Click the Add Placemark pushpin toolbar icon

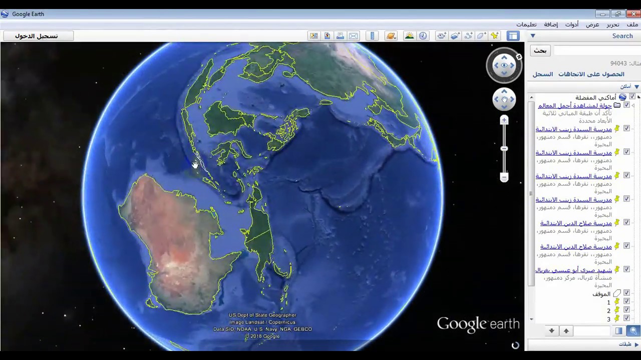pyautogui.click(x=495, y=35)
